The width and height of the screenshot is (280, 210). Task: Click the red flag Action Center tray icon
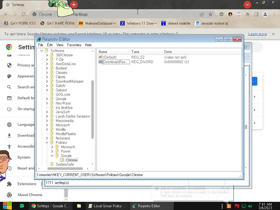tap(237, 206)
